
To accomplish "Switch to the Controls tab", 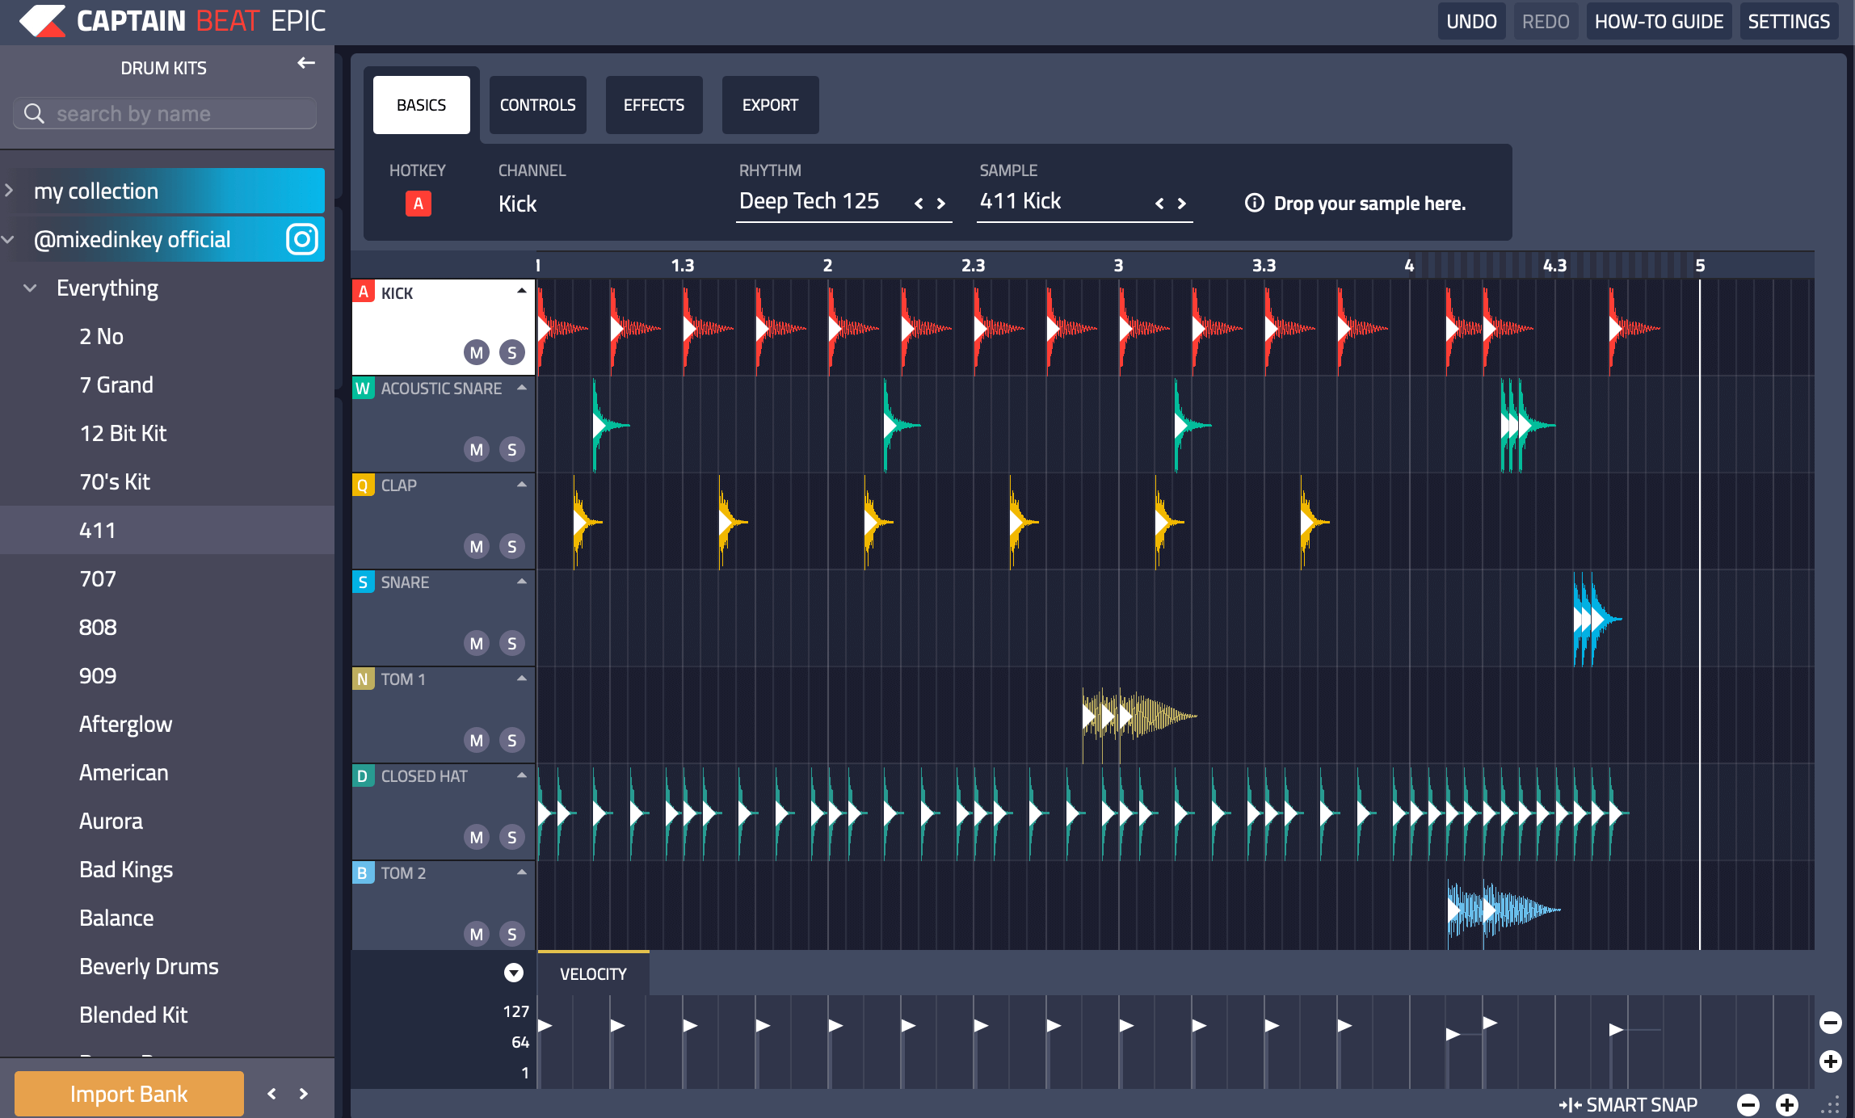I will coord(537,105).
